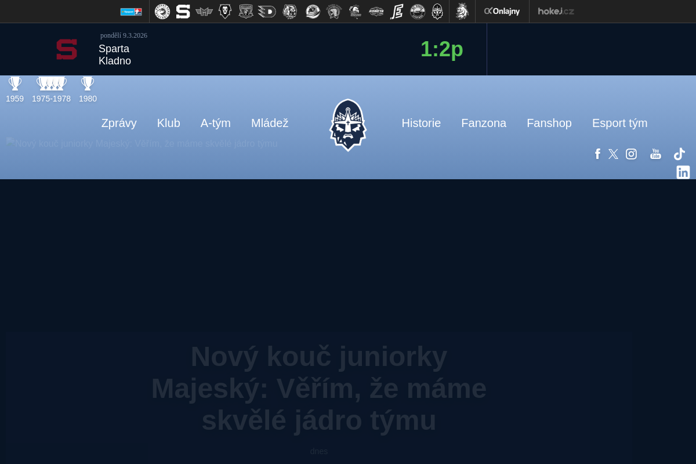Viewport: 696px width, 464px height.
Task: Open the Bílí Tygři tiger team logo
Action: (290, 12)
